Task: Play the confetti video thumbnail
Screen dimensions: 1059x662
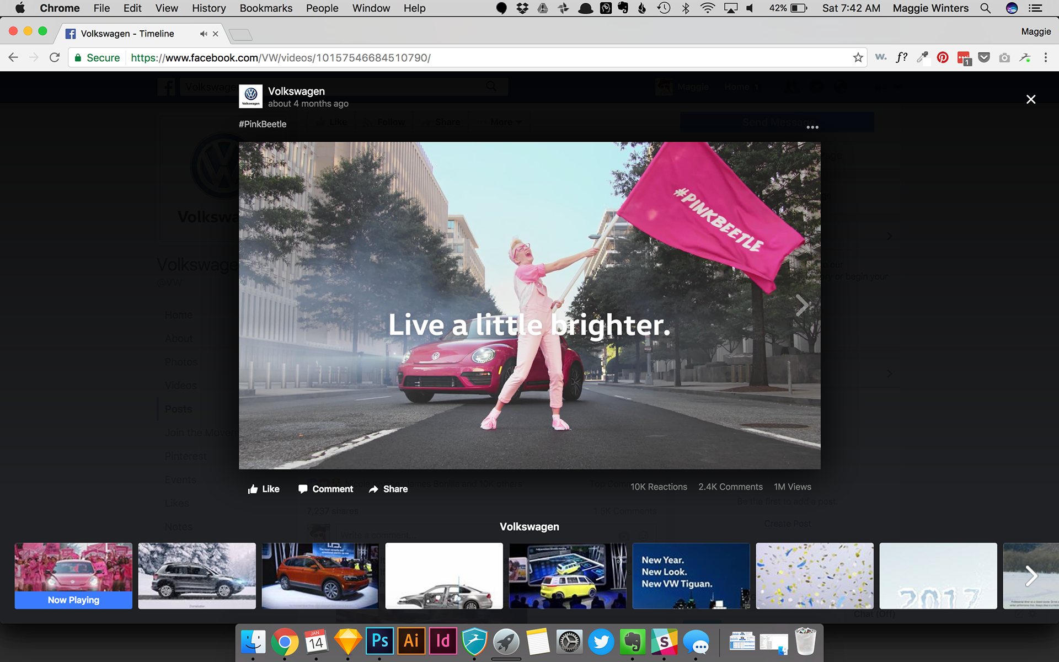Action: (x=815, y=575)
